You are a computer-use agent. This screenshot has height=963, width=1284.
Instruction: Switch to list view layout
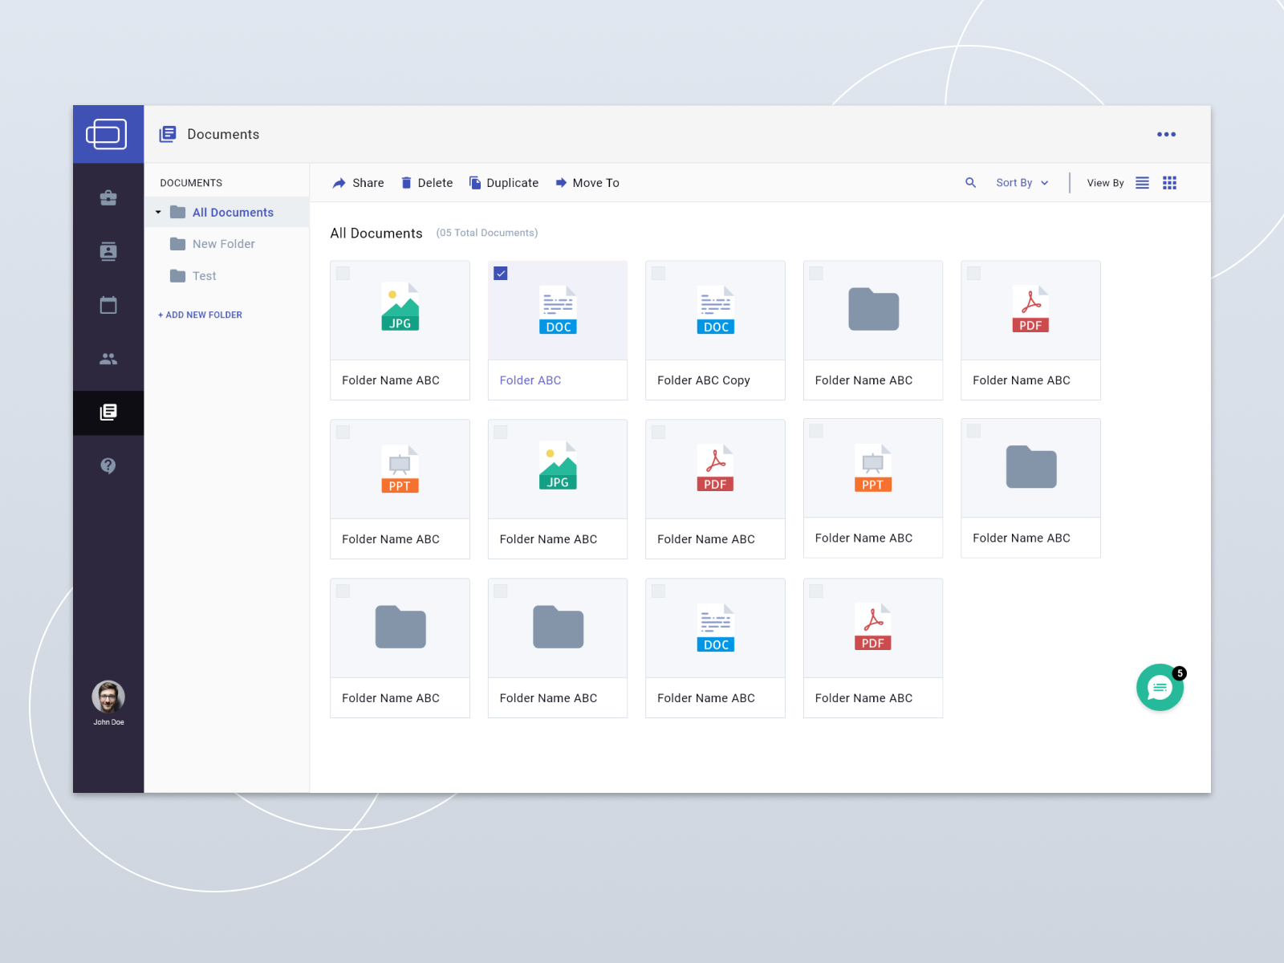coord(1142,183)
